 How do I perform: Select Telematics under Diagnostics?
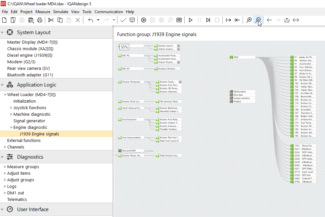tap(17, 200)
